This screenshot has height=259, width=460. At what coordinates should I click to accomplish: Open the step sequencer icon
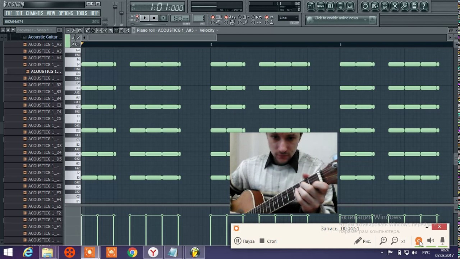pos(321,6)
